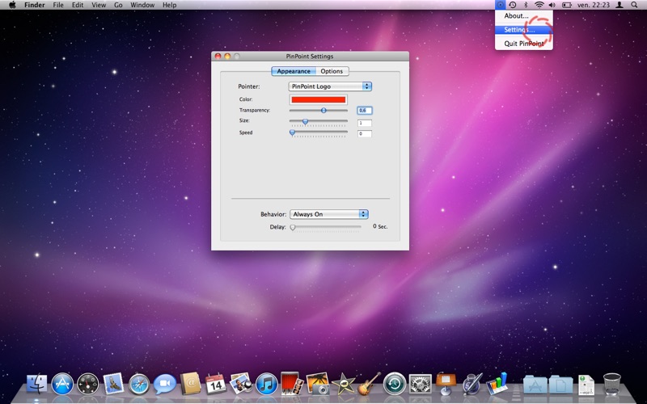Click the Wi-Fi status icon
647x404 pixels.
(x=539, y=5)
